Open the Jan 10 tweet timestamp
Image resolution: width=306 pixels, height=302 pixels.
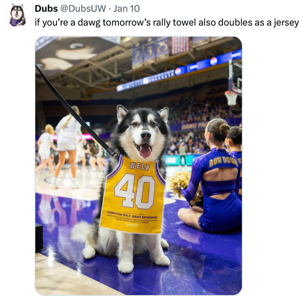126,9
